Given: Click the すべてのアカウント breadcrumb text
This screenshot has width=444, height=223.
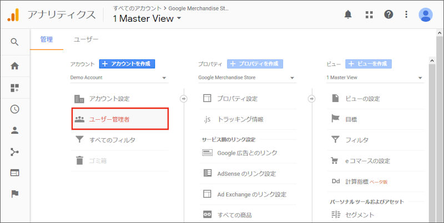Looking at the screenshot, I should click(137, 8).
